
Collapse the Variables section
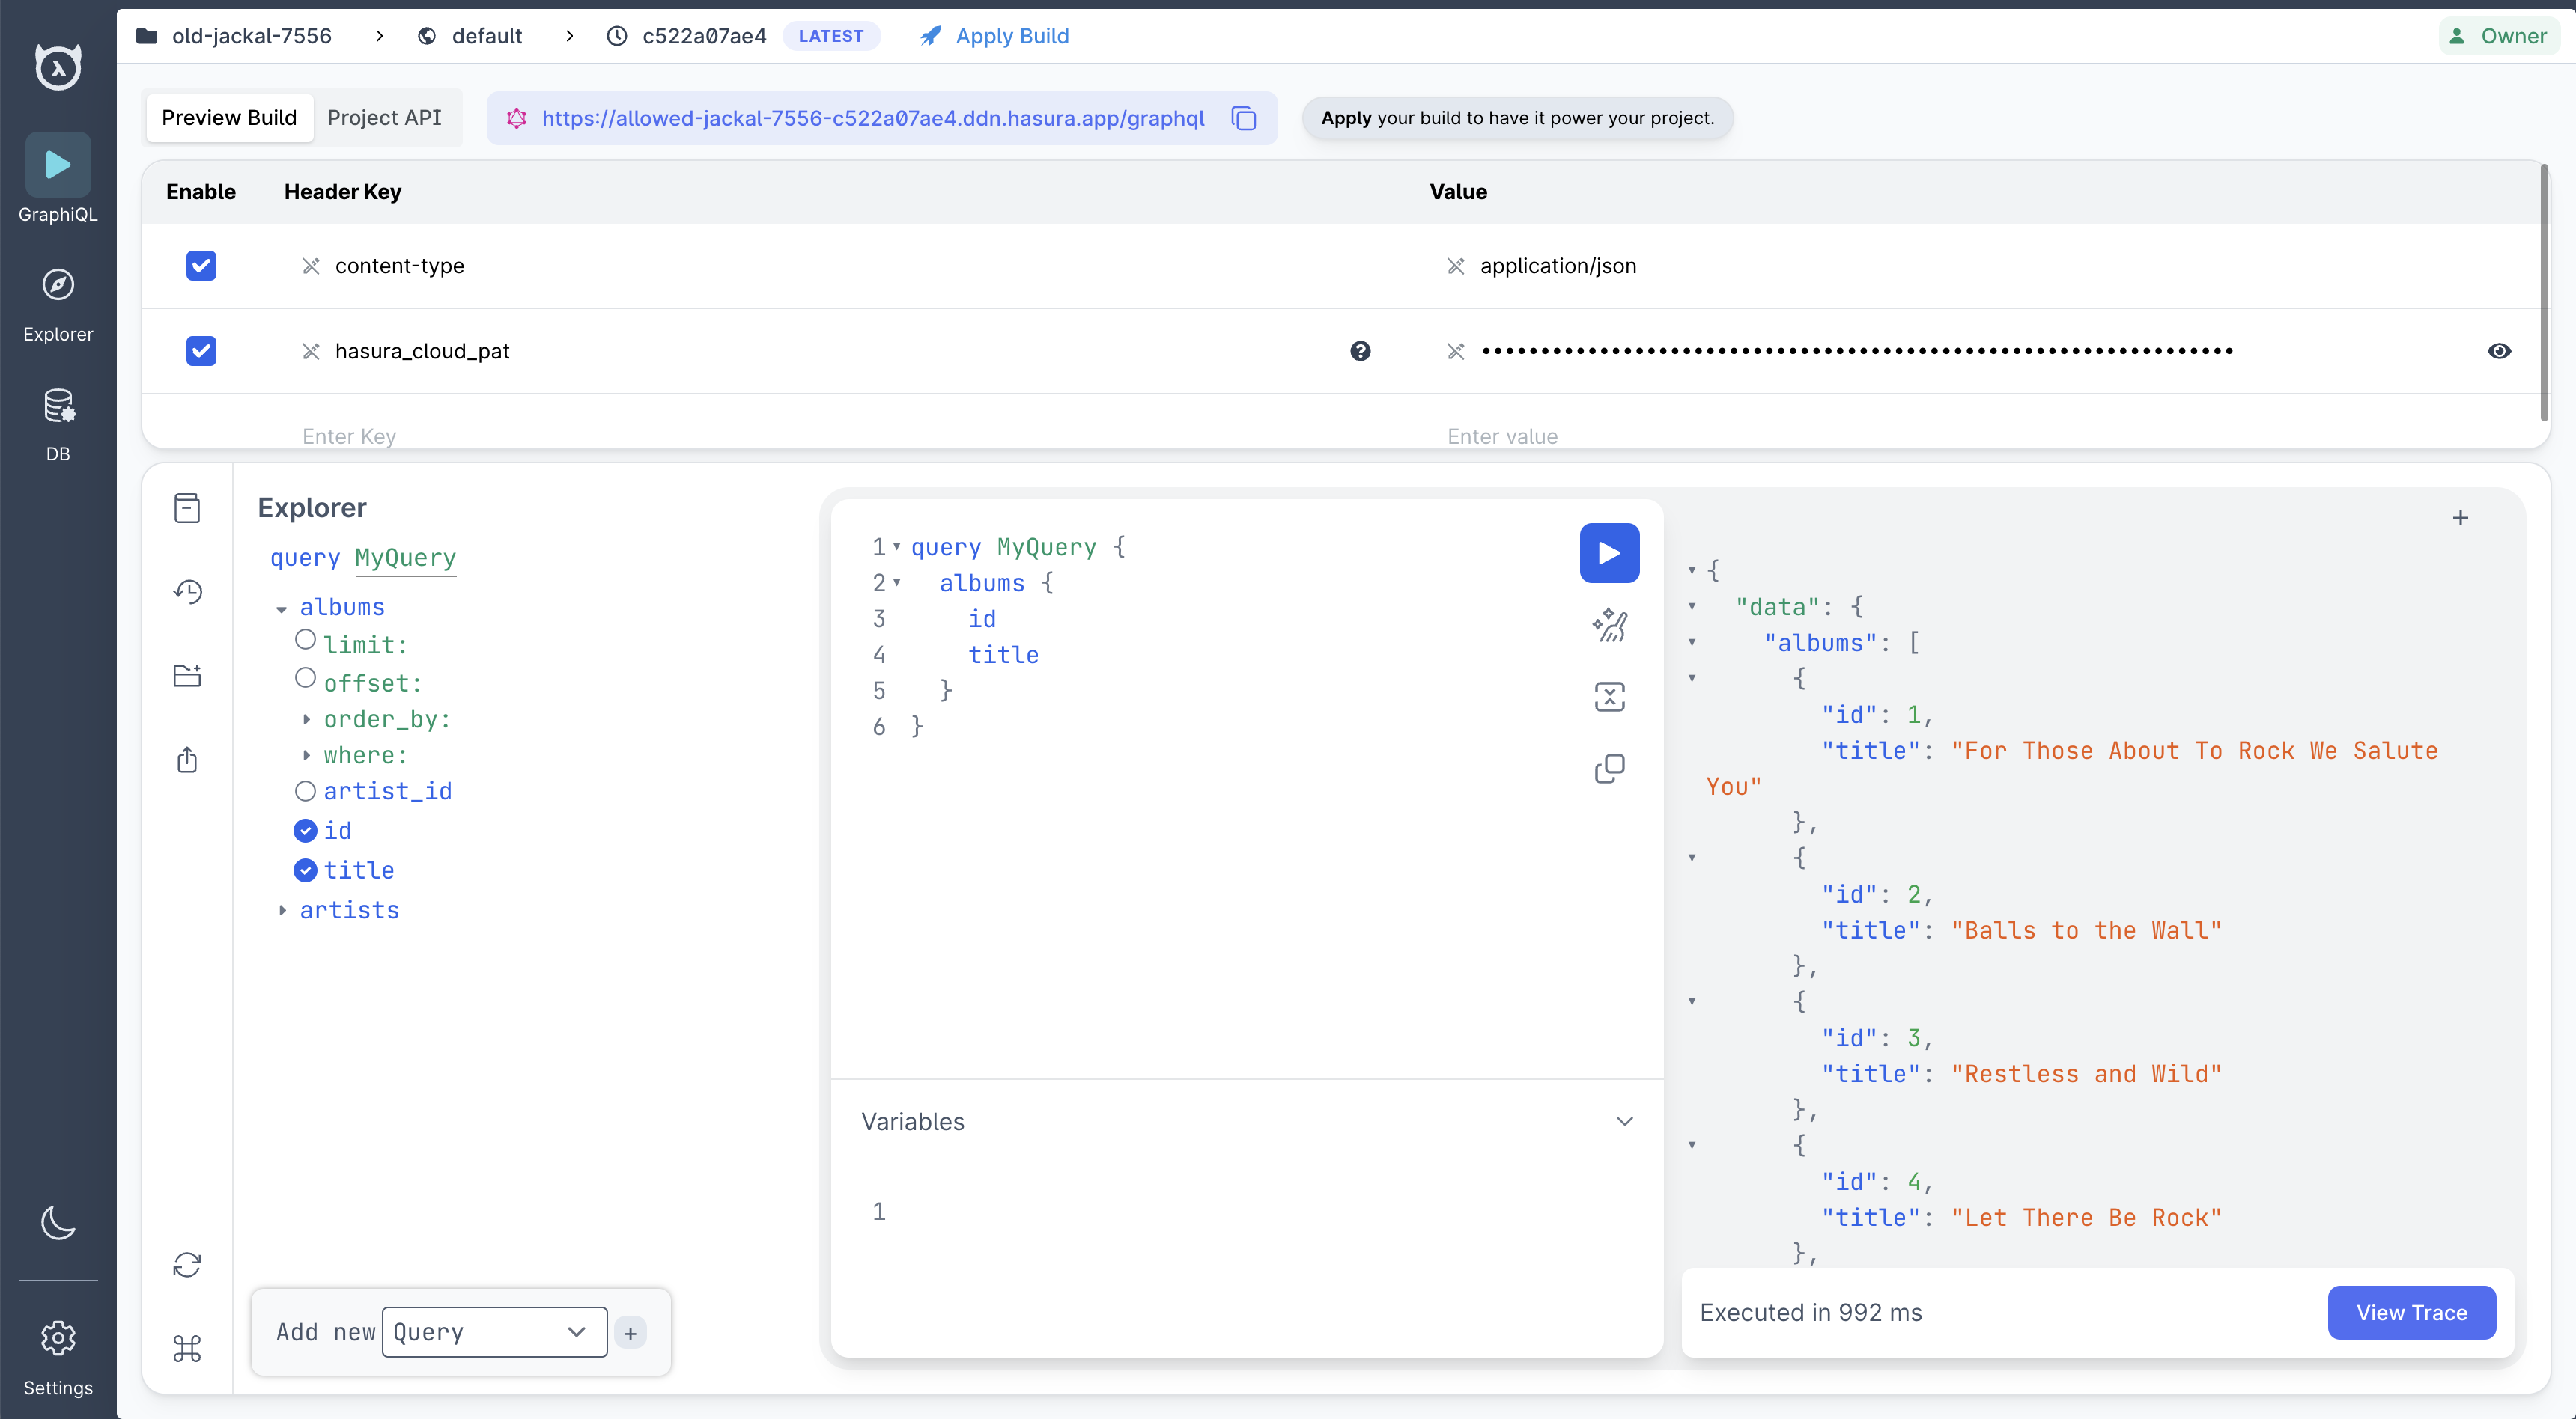tap(1624, 1121)
